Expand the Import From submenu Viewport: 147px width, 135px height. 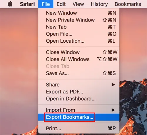[x=79, y=110]
